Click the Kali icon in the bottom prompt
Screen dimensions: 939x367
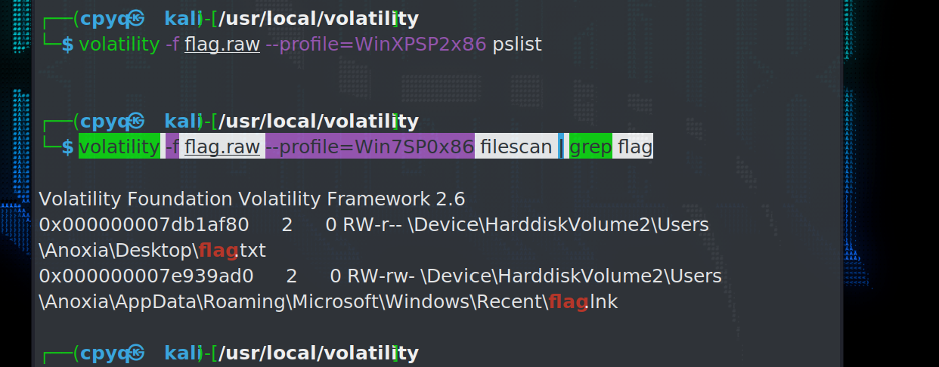(135, 353)
